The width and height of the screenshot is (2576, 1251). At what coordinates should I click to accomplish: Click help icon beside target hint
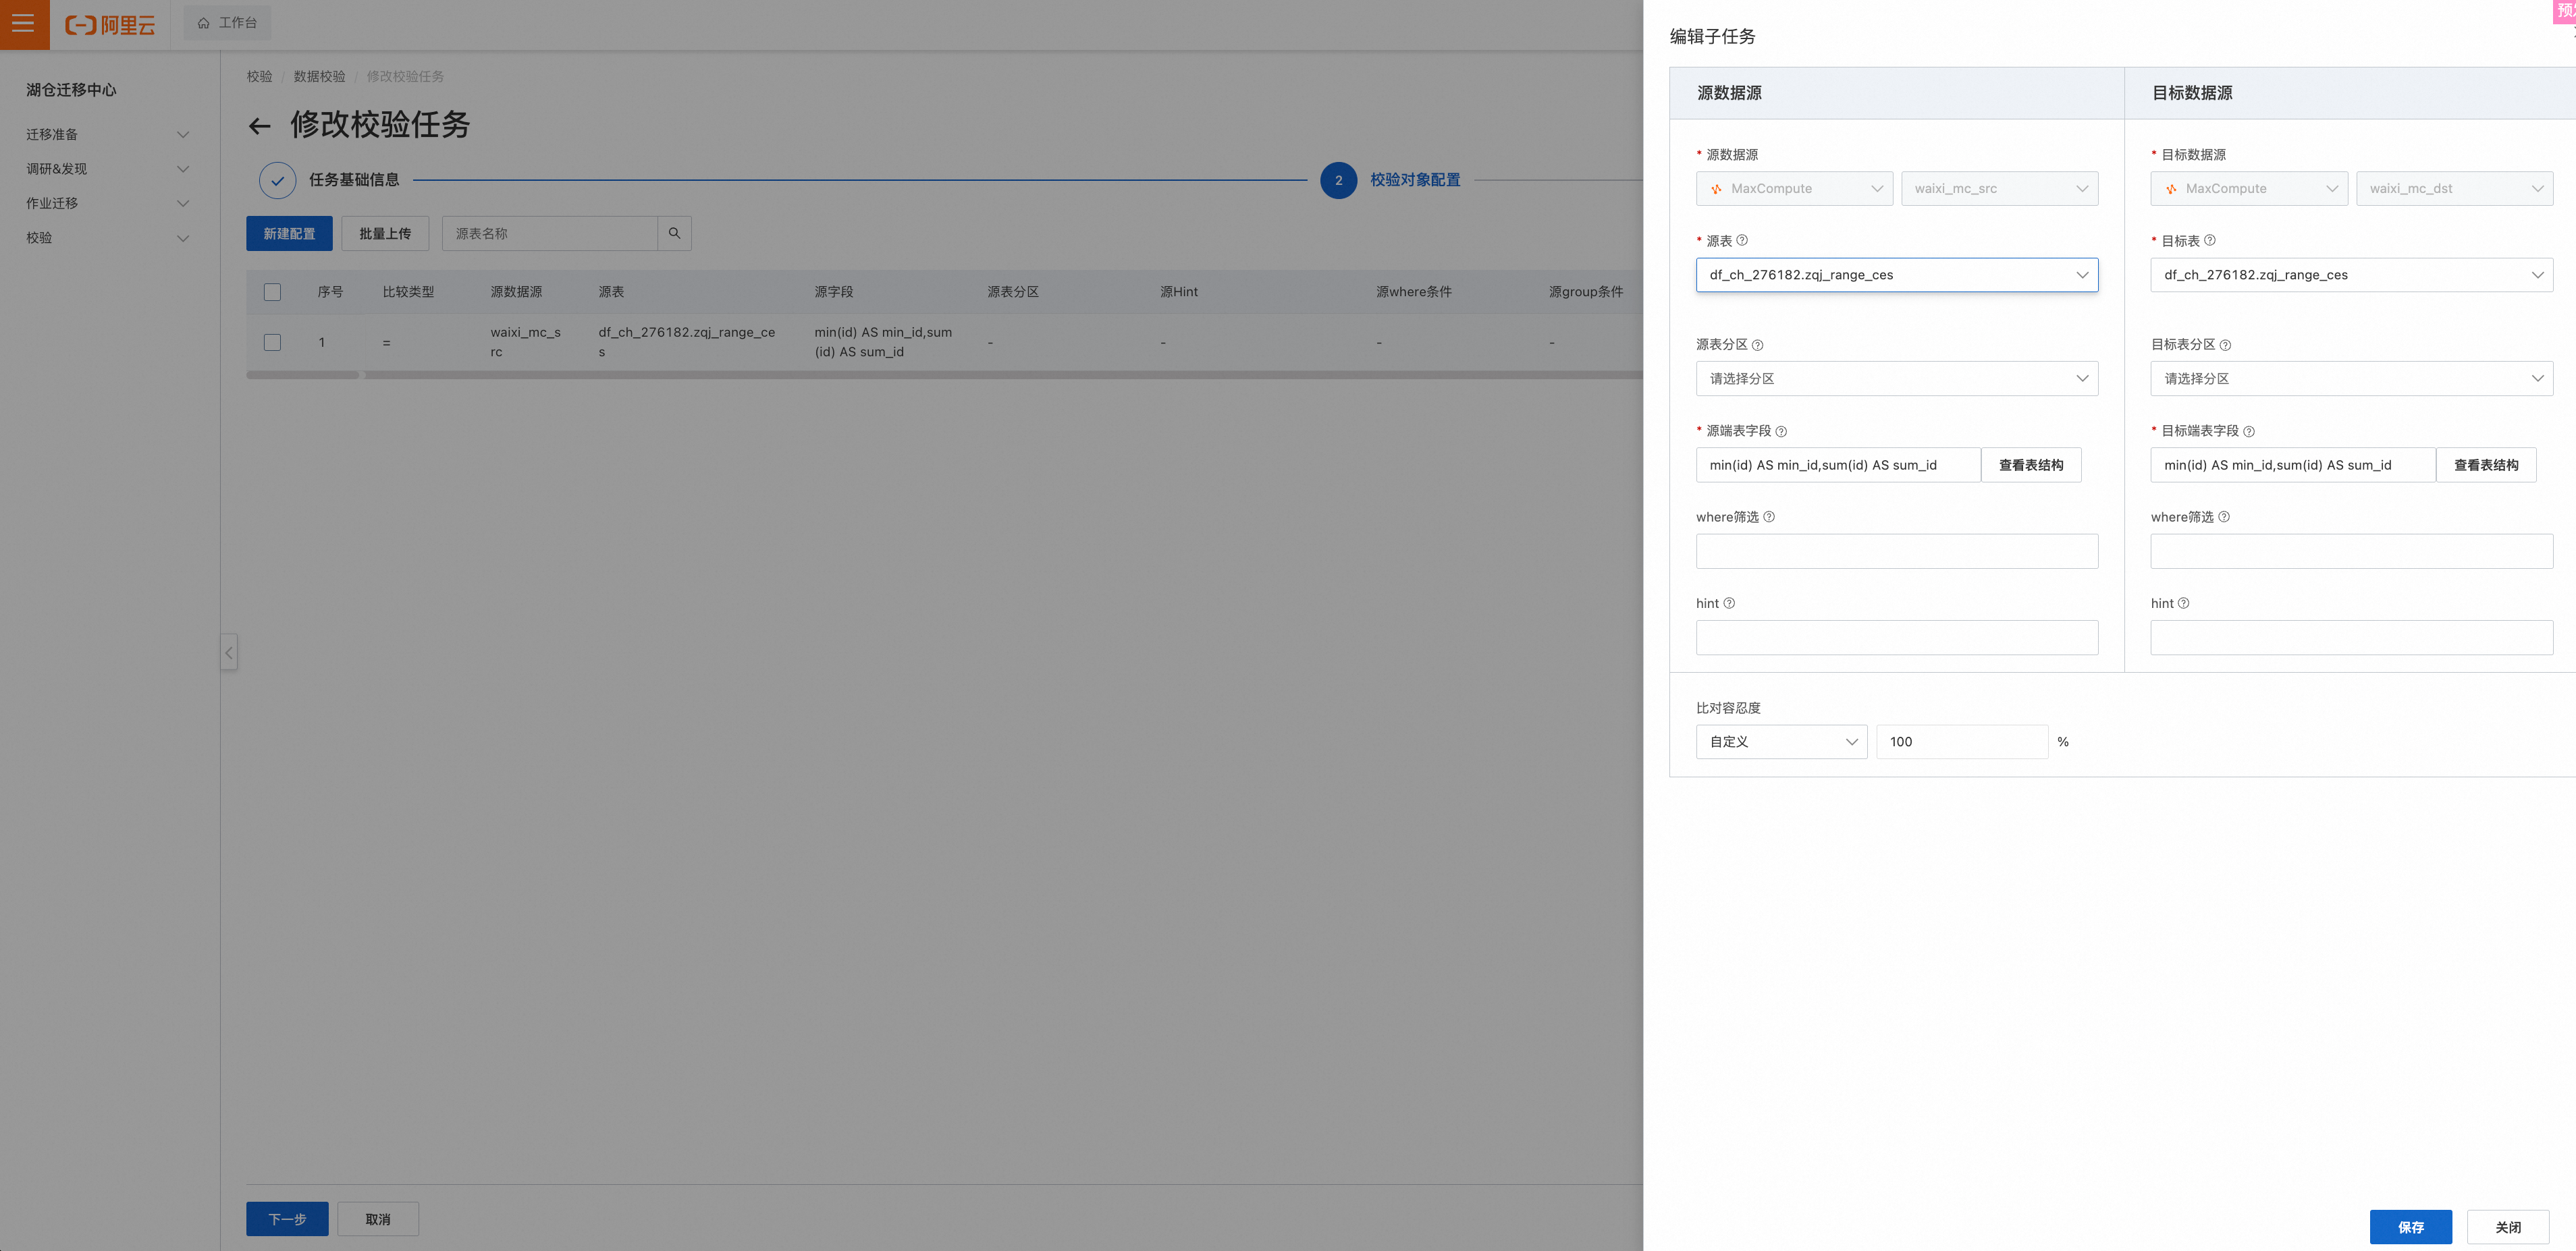[2184, 603]
